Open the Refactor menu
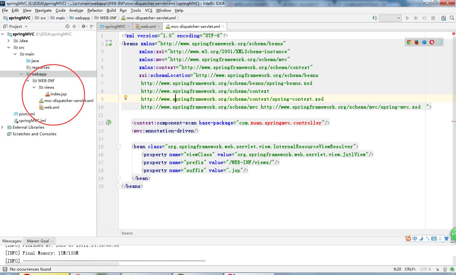Viewport: 456px width, 275px height. (x=95, y=10)
